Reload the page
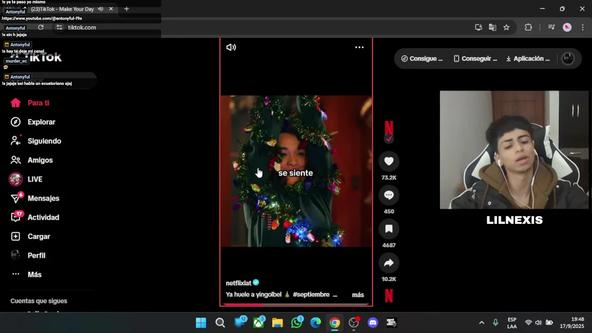 tap(41, 27)
